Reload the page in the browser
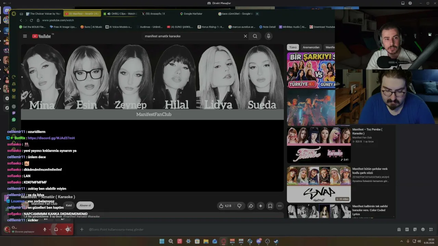Image resolution: width=438 pixels, height=246 pixels. [x=31, y=20]
